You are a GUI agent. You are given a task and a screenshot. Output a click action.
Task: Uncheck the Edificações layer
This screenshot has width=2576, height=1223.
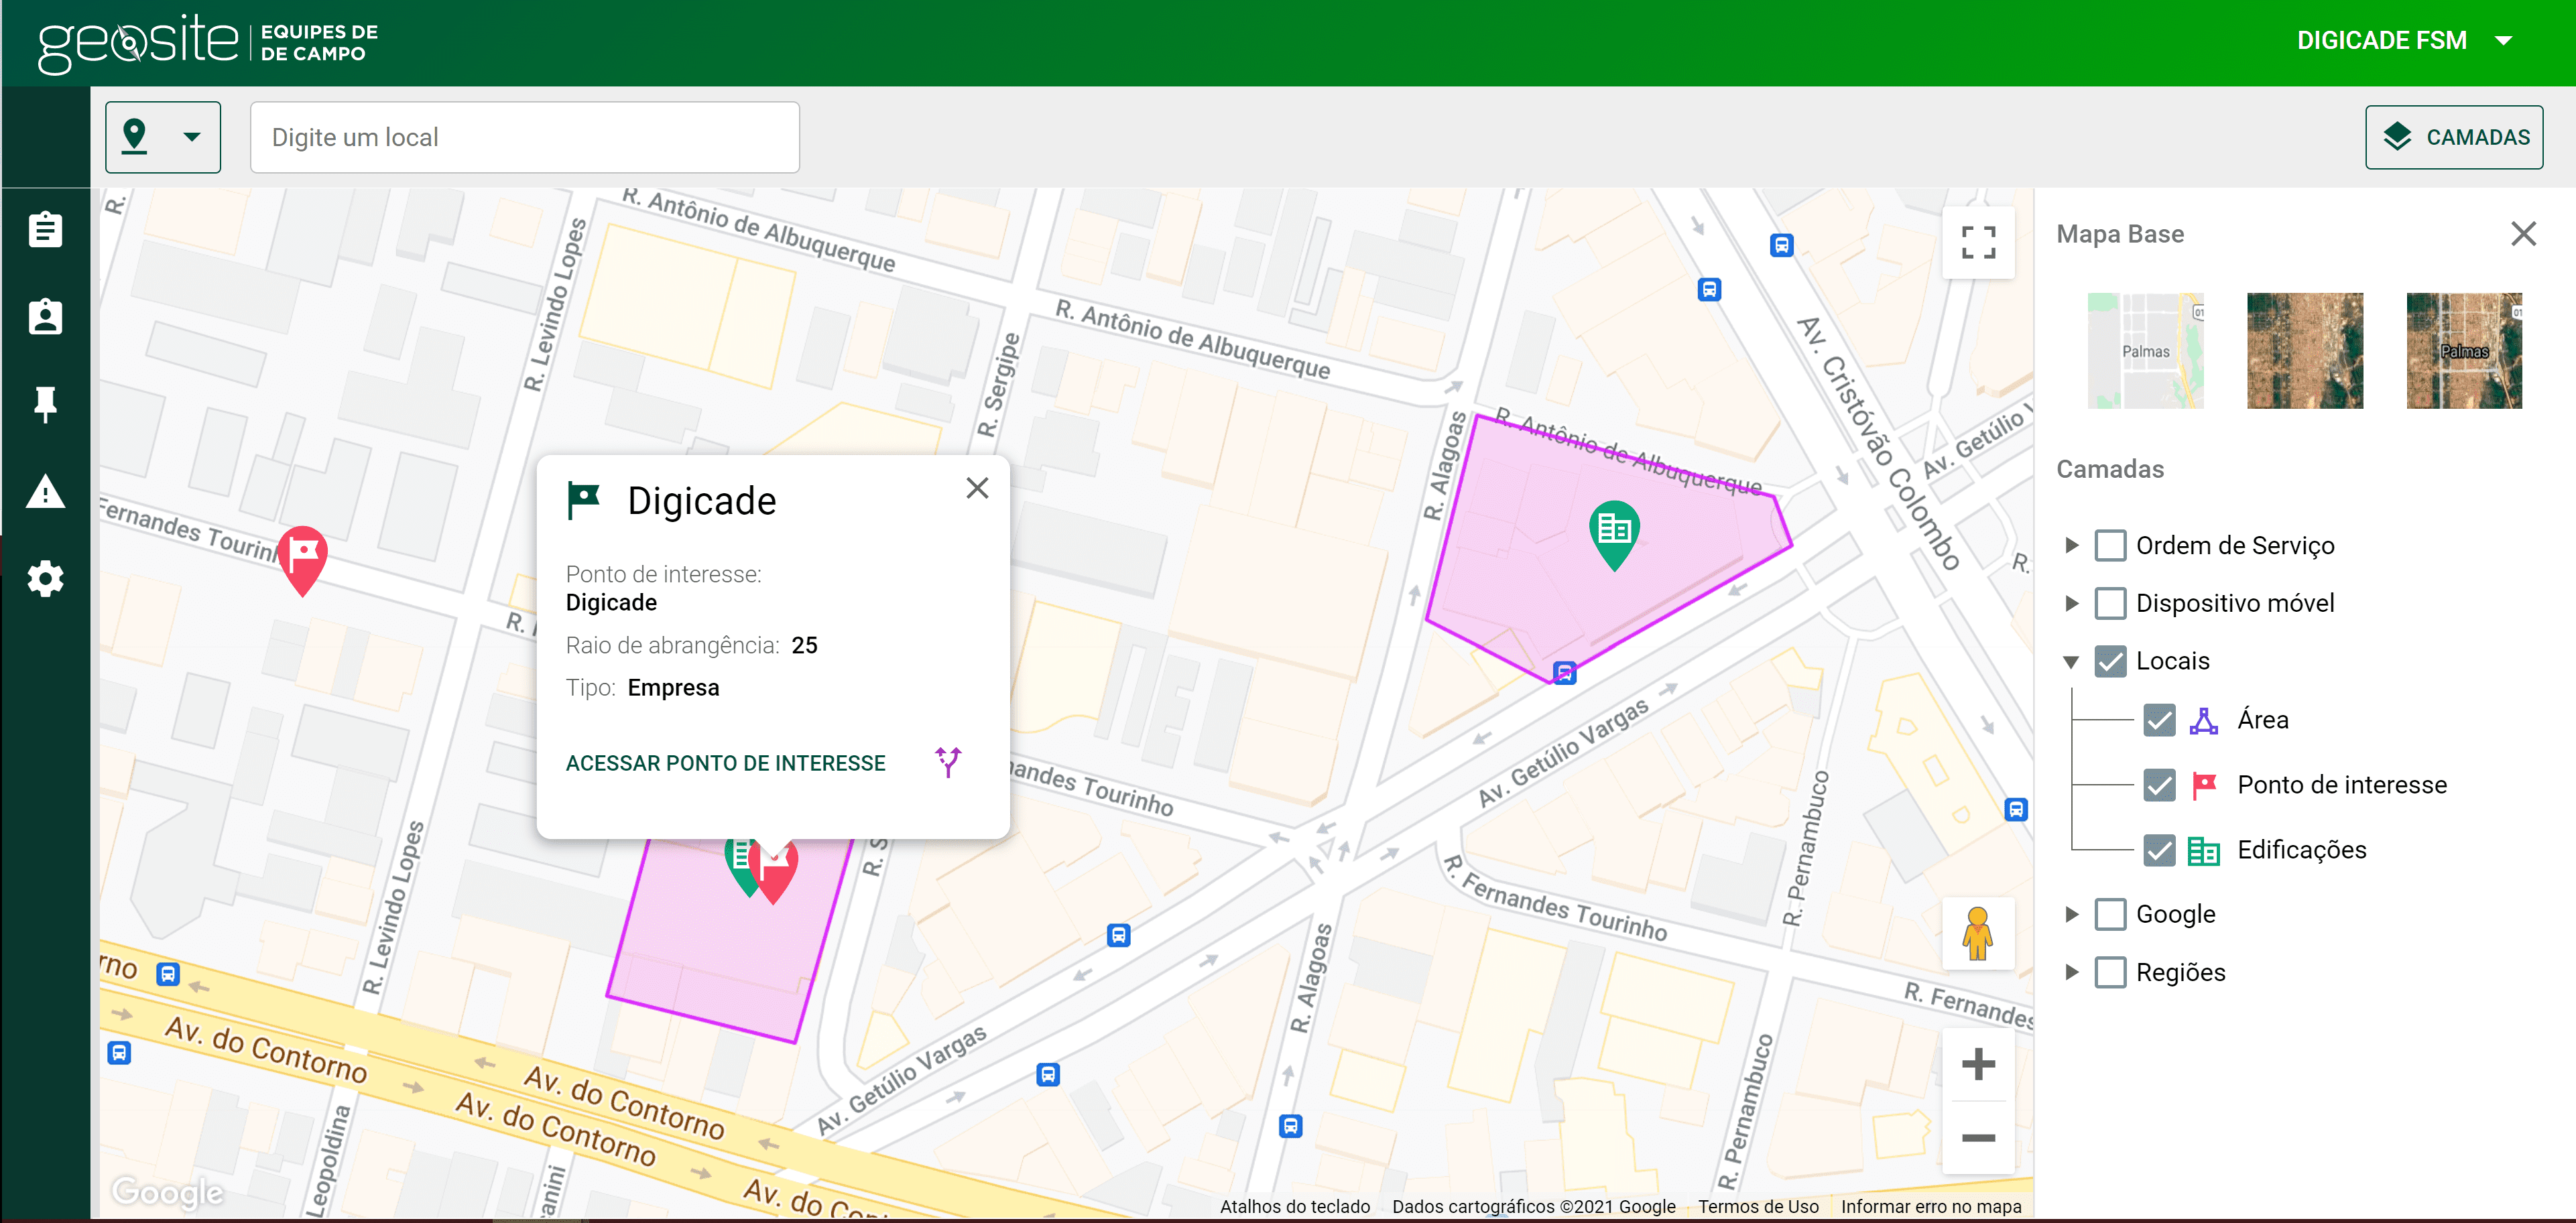click(x=2159, y=850)
